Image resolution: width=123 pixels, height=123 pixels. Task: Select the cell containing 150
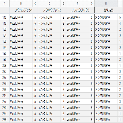4,29
